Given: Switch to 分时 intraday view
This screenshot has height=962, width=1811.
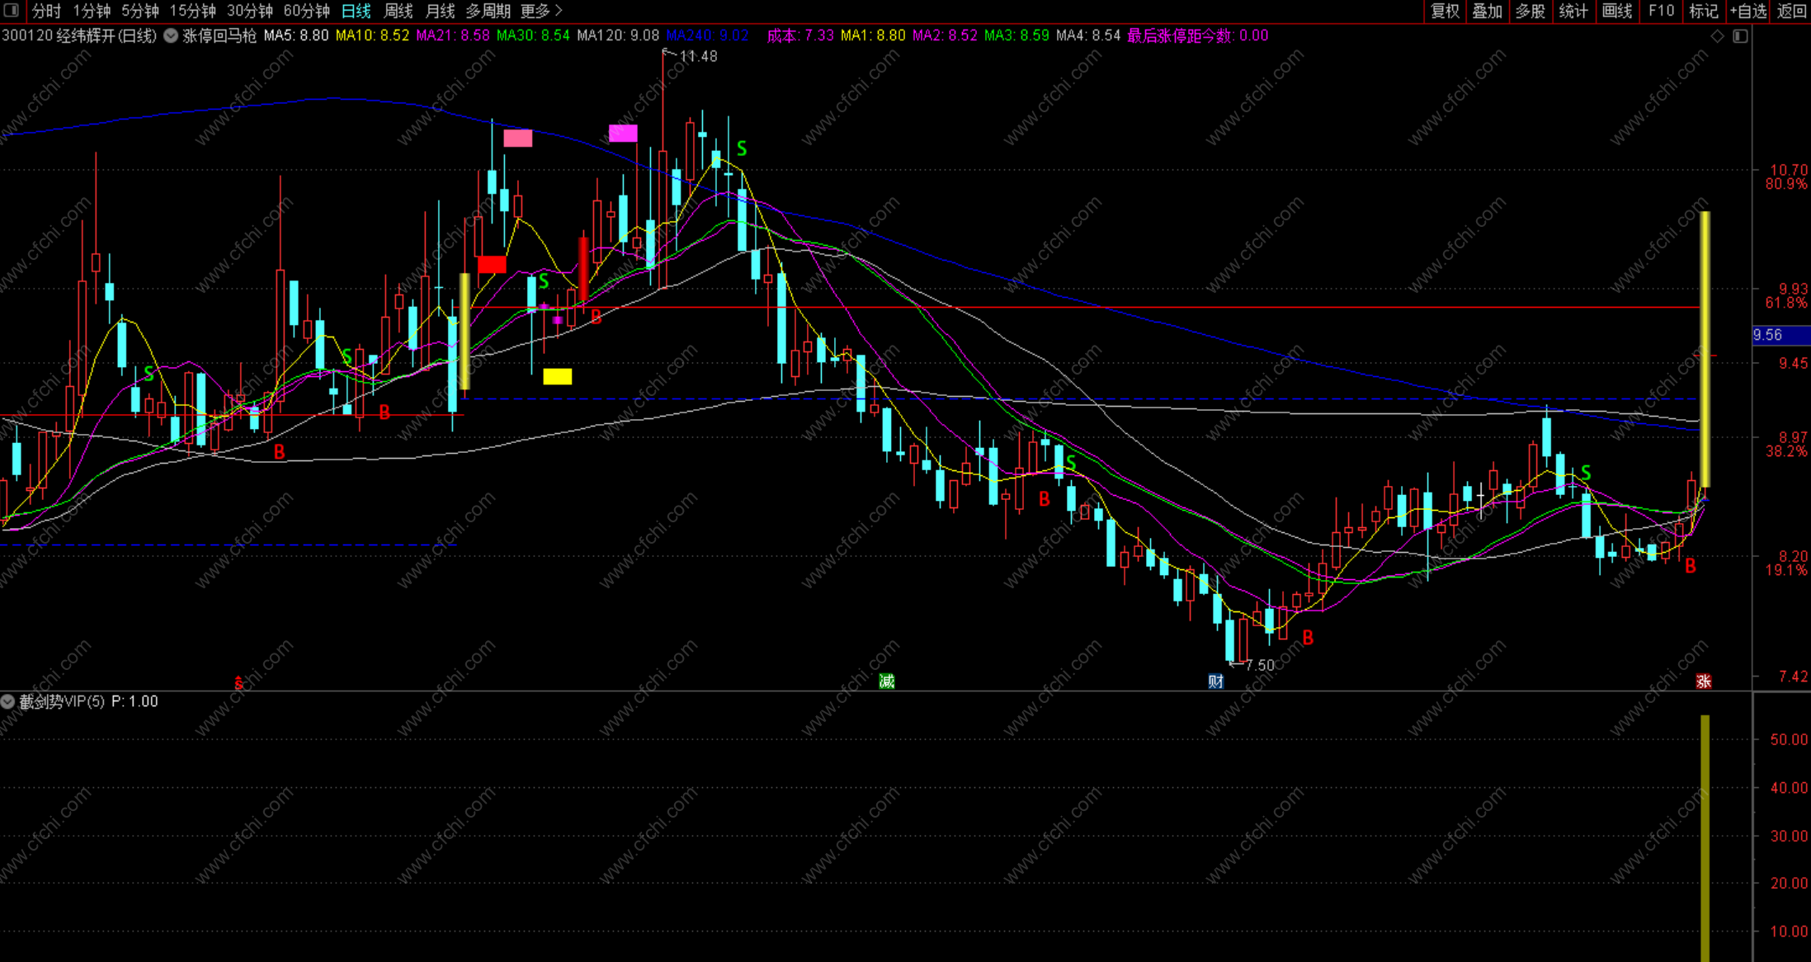Looking at the screenshot, I should 46,11.
